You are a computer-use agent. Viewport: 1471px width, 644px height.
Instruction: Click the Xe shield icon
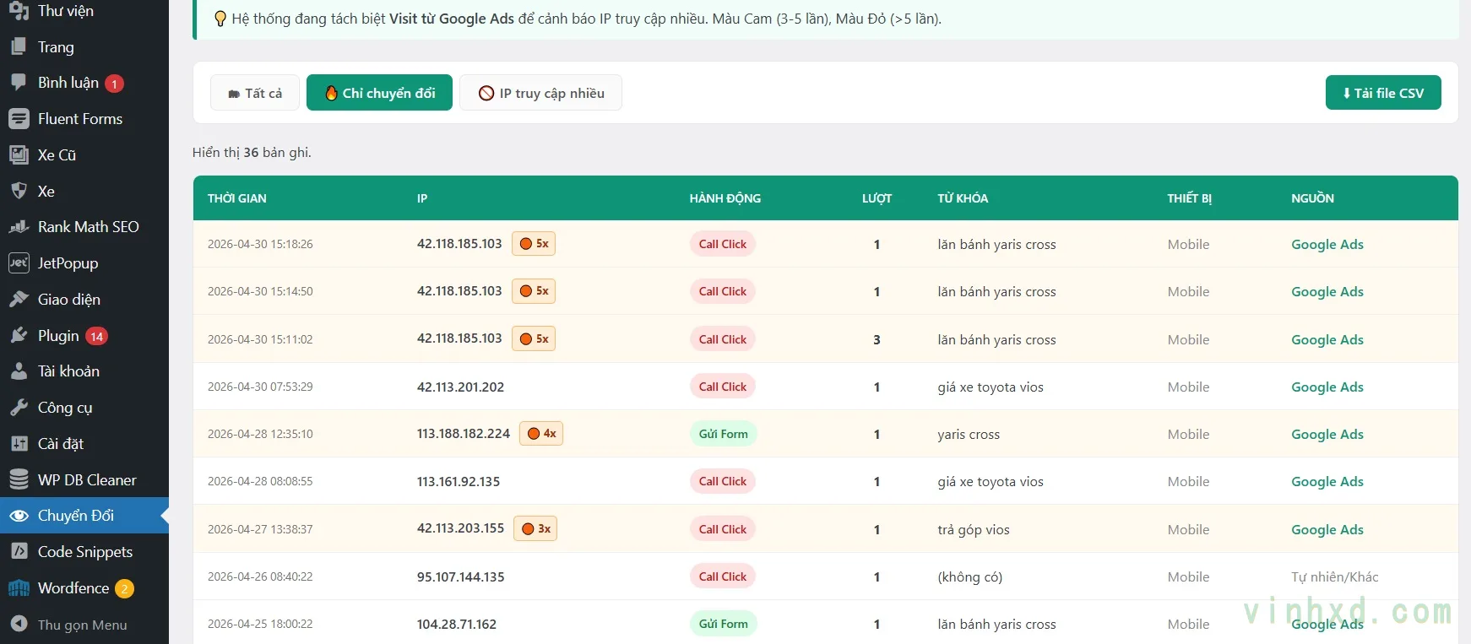pyautogui.click(x=19, y=192)
